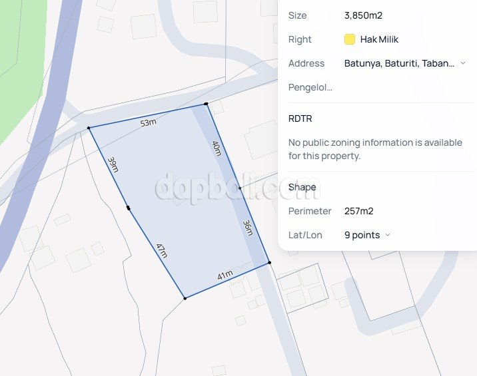Viewport: 477px width, 376px height.
Task: Expand the Address dropdown chevron
Action: pos(463,63)
